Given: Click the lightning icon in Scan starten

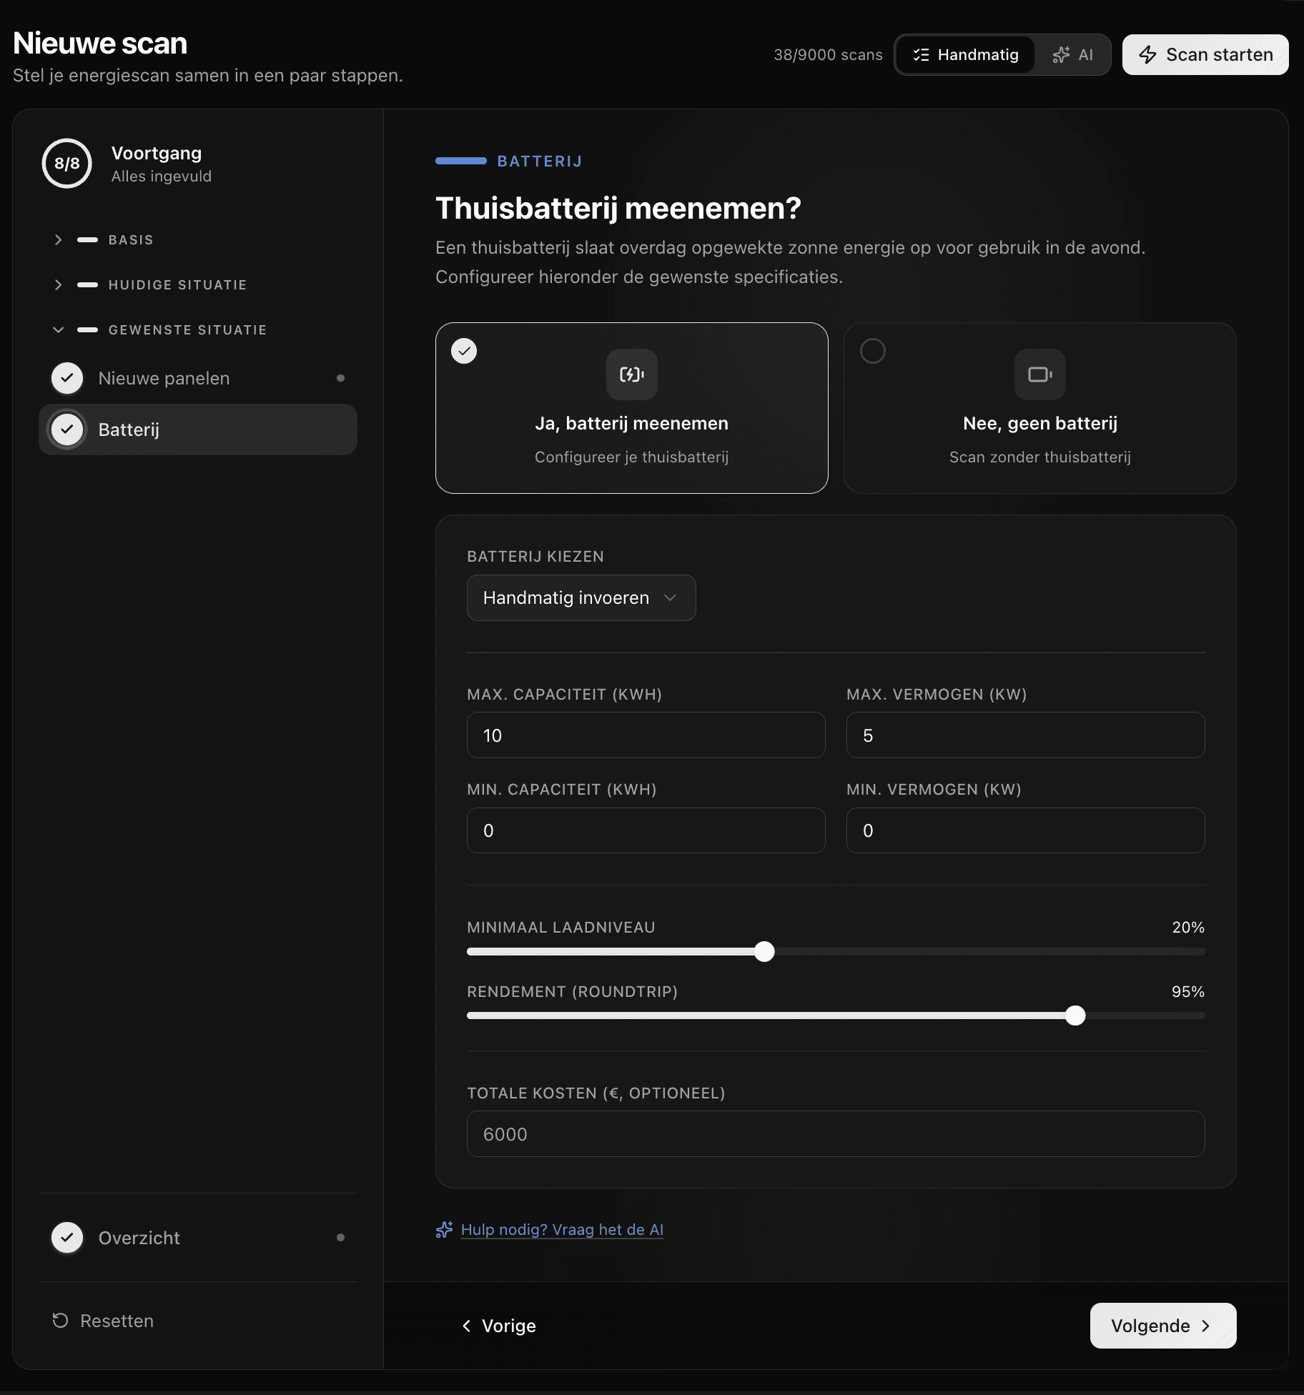Looking at the screenshot, I should [1149, 54].
